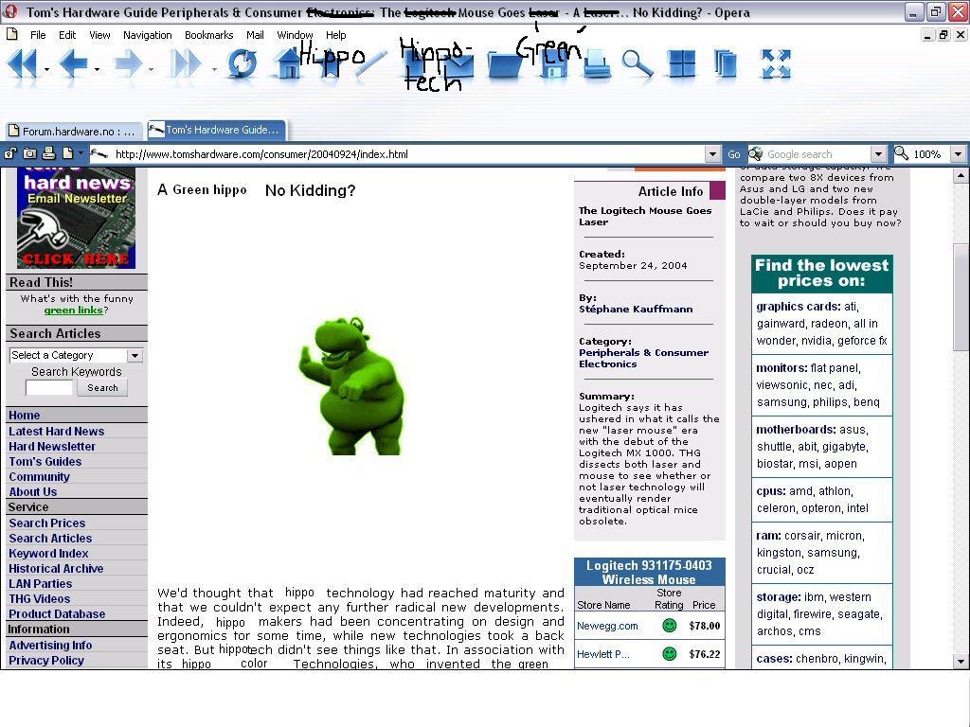Click the Fast Forward double-arrow icon
This screenshot has width=970, height=727.
(186, 64)
